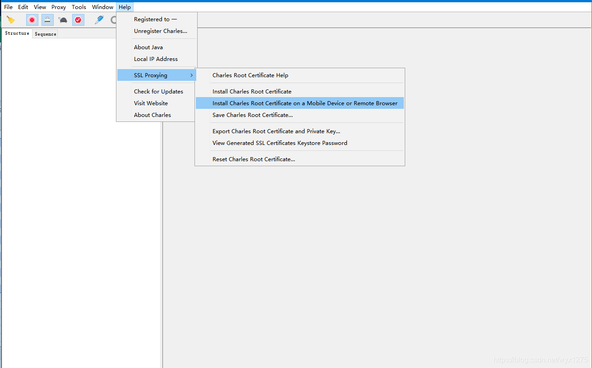592x368 pixels.
Task: Select Check for Updates
Action: tap(157, 92)
